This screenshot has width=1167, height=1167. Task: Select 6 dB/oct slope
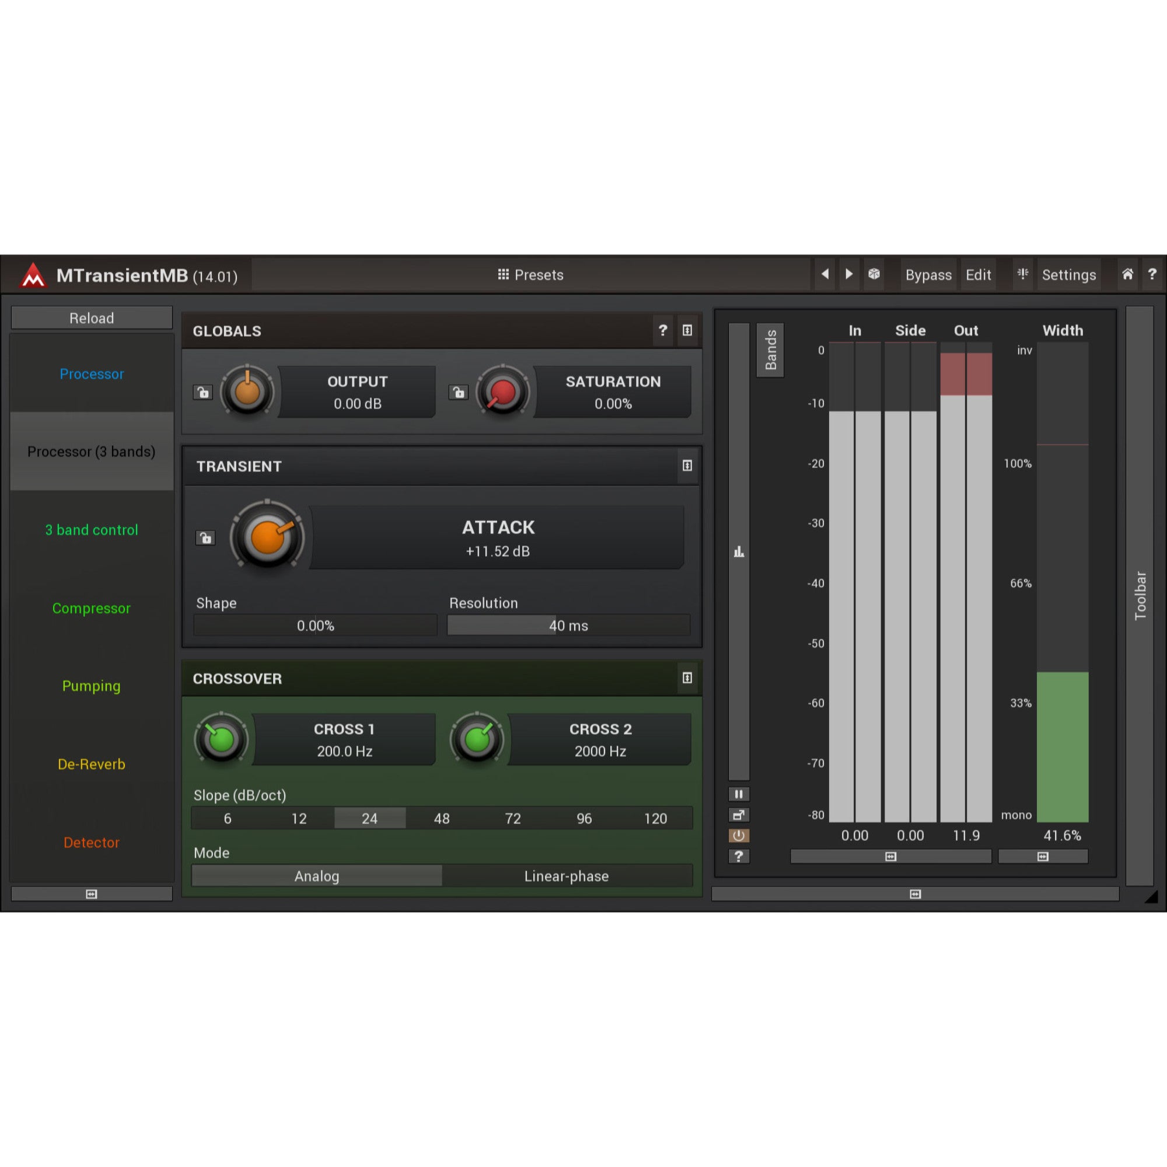tap(227, 819)
